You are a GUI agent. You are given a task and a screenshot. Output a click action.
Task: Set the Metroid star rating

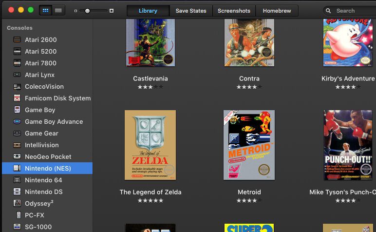[x=249, y=201]
